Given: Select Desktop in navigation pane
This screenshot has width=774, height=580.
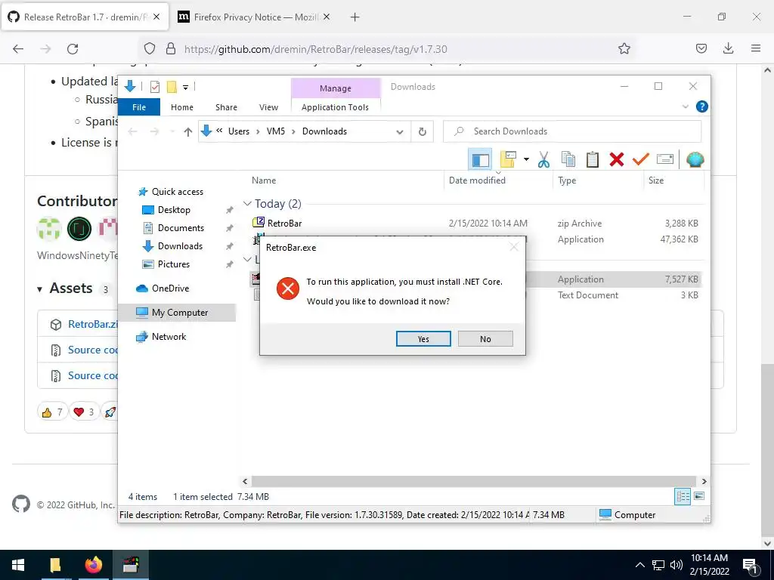Looking at the screenshot, I should click(x=174, y=210).
